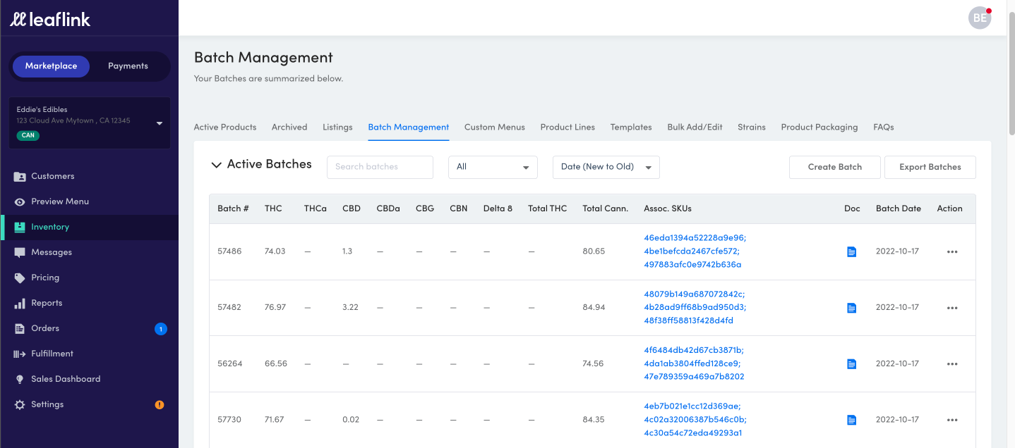Go to FAQs tab
The height and width of the screenshot is (448, 1015).
(x=884, y=127)
